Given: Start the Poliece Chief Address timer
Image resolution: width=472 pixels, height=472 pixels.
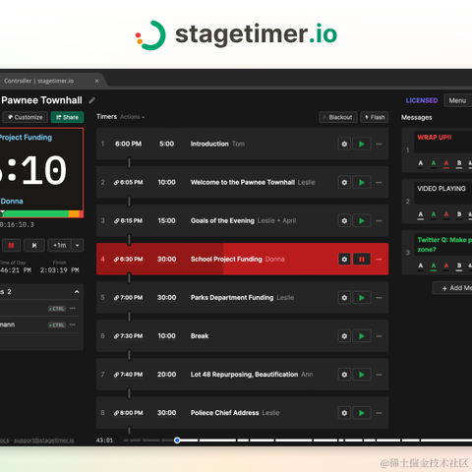Looking at the screenshot, I should pos(362,413).
